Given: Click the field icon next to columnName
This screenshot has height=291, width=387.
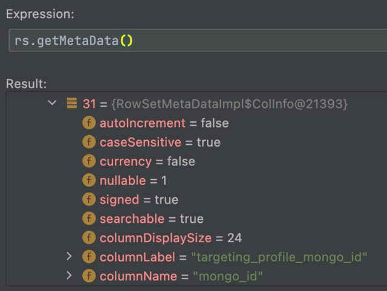Looking at the screenshot, I should 89,276.
